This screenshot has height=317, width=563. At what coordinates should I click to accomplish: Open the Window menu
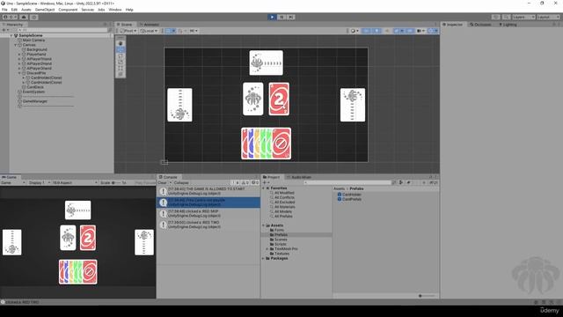(x=115, y=10)
